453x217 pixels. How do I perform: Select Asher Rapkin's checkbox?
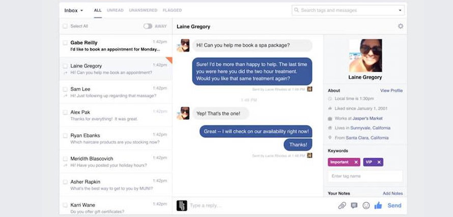[x=65, y=182]
